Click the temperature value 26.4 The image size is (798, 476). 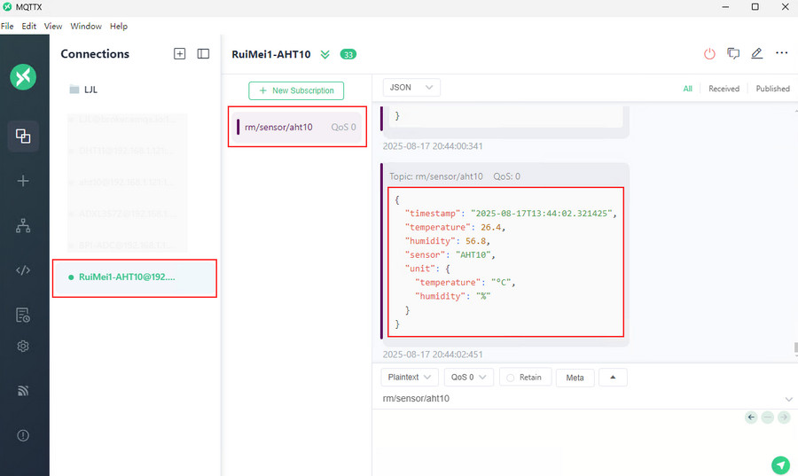[x=490, y=227]
